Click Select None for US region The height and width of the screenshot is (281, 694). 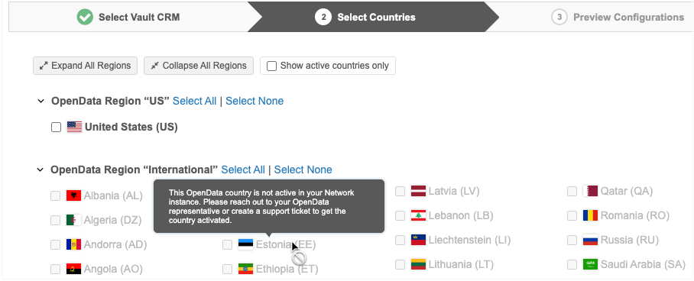click(255, 102)
